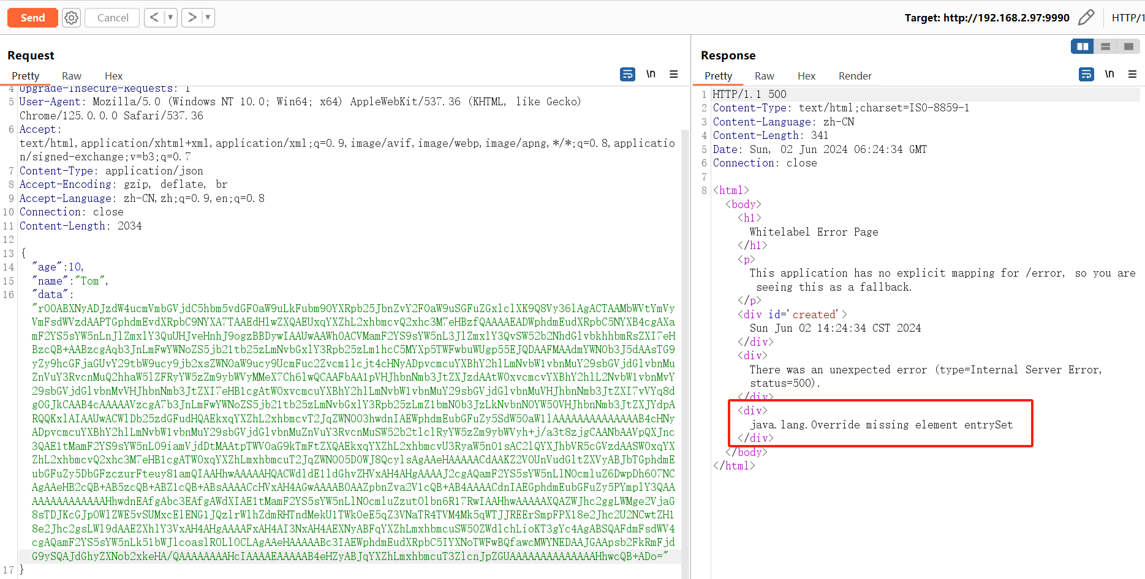Select Raw tab in Request panel
Viewport: 1145px width, 579px height.
(x=72, y=76)
